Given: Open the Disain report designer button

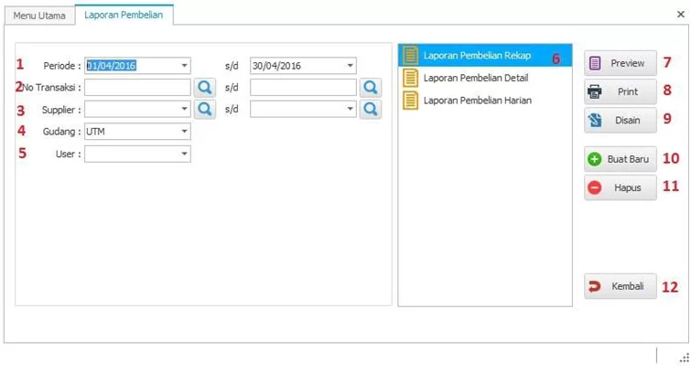Looking at the screenshot, I should point(621,120).
